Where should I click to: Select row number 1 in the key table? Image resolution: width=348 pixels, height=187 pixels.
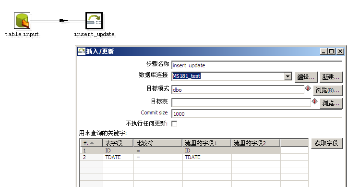[91, 150]
